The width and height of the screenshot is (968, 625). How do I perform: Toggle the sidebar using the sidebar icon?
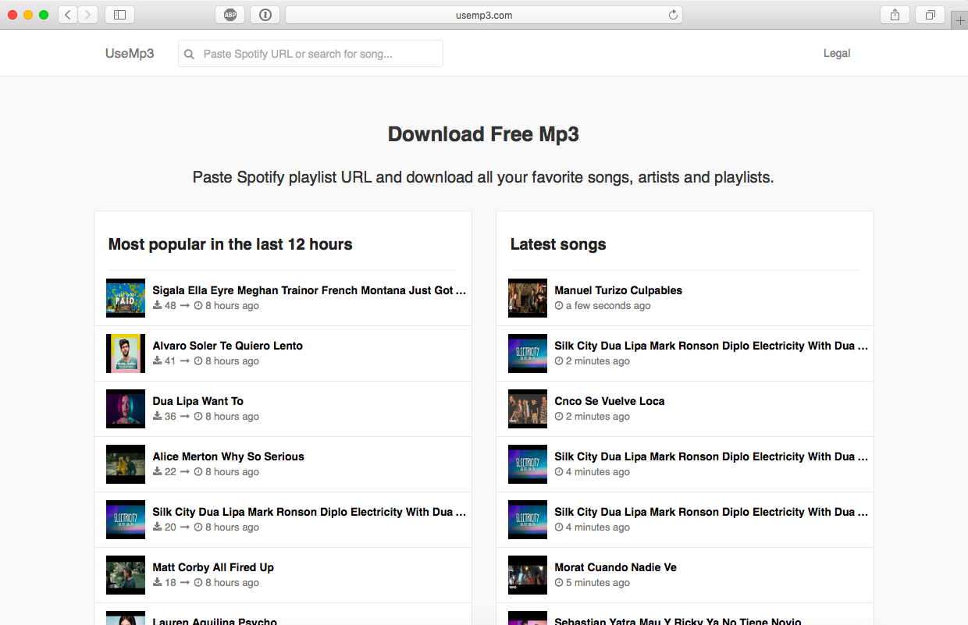(119, 14)
